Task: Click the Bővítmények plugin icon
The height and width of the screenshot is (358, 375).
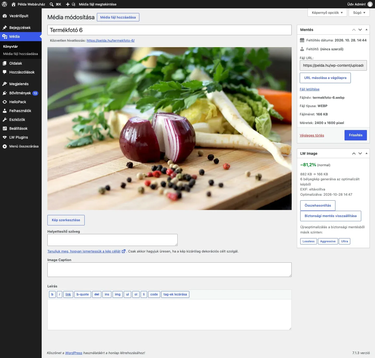Action: tap(5, 93)
